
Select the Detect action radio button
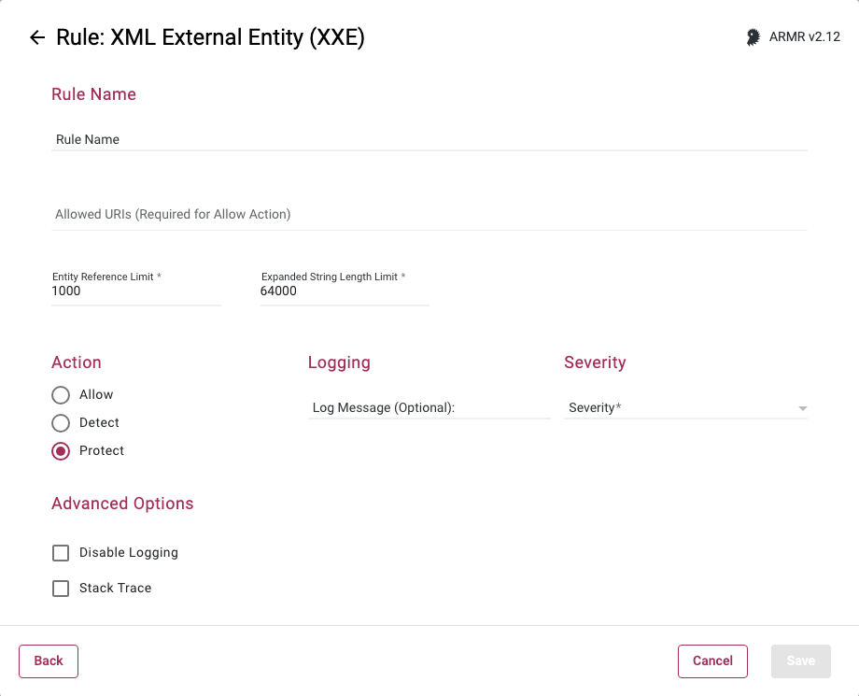pos(61,423)
